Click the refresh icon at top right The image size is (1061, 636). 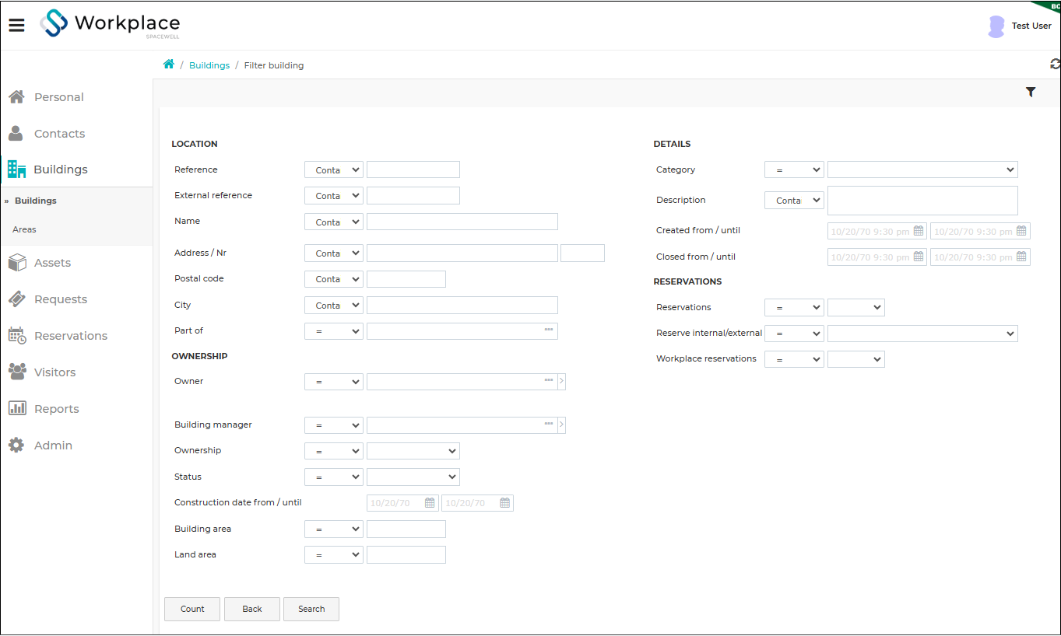tap(1055, 65)
